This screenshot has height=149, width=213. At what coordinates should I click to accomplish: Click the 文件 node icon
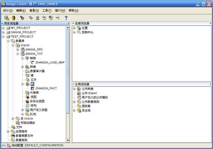pos(13,127)
